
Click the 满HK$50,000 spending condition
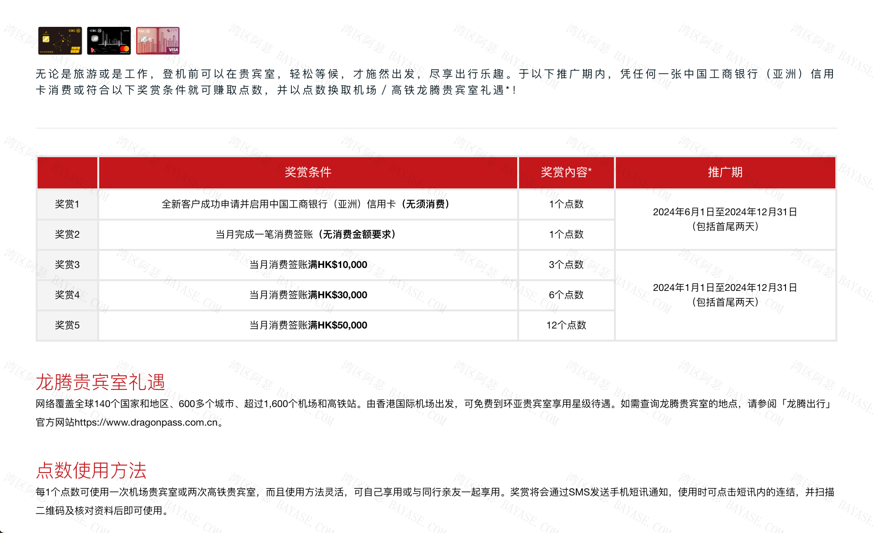(308, 325)
